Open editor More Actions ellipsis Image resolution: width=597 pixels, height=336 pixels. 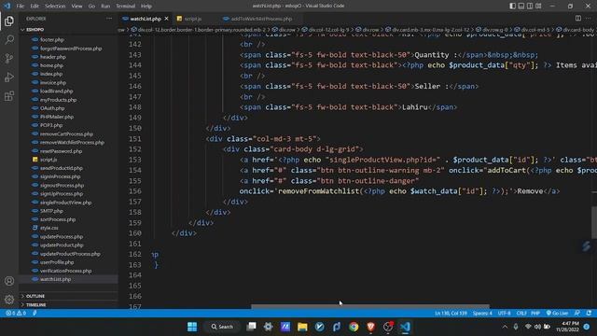pos(589,19)
